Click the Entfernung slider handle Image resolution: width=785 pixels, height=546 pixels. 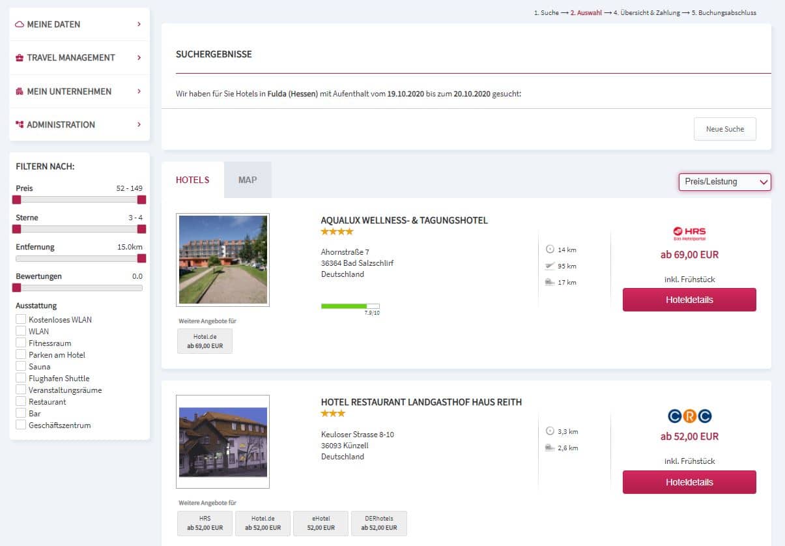[x=141, y=259]
